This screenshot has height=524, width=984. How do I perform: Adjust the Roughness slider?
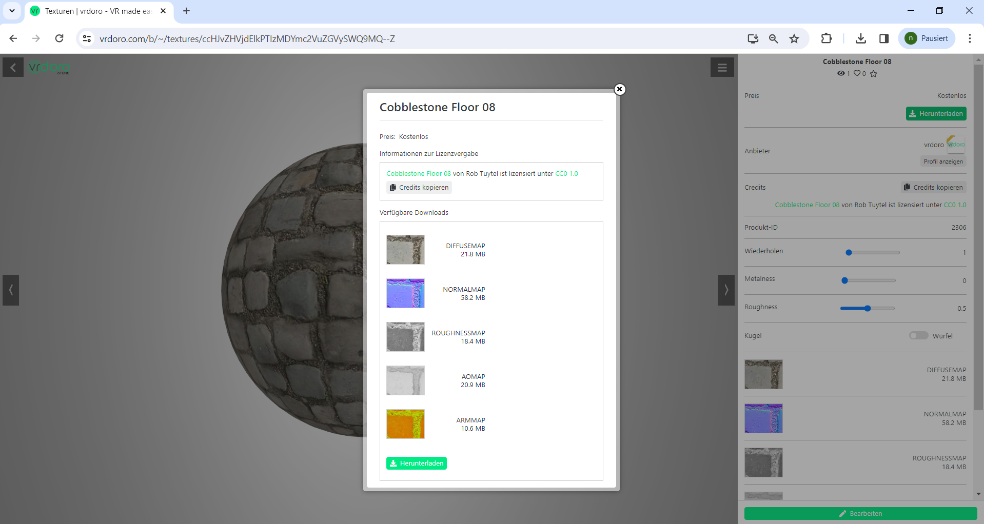pos(868,308)
